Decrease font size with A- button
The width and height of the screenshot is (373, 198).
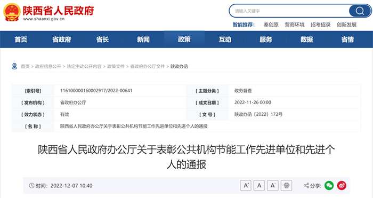point(273,185)
